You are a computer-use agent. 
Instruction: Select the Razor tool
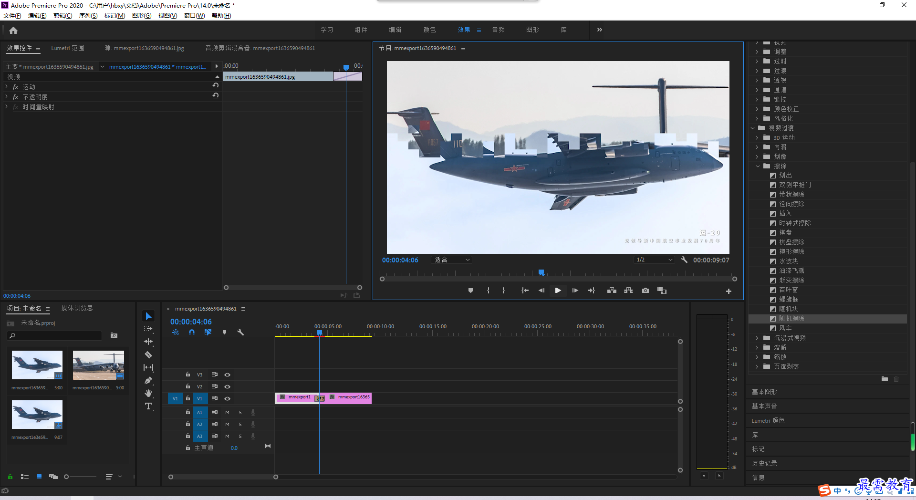tap(148, 354)
